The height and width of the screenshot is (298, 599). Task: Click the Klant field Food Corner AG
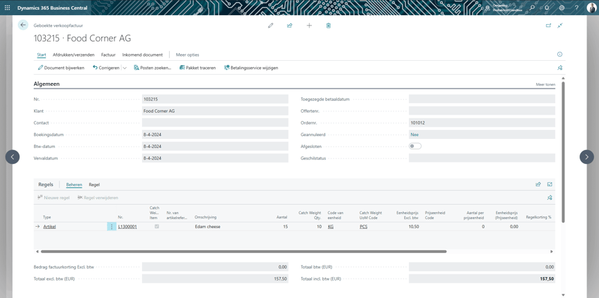tap(215, 111)
